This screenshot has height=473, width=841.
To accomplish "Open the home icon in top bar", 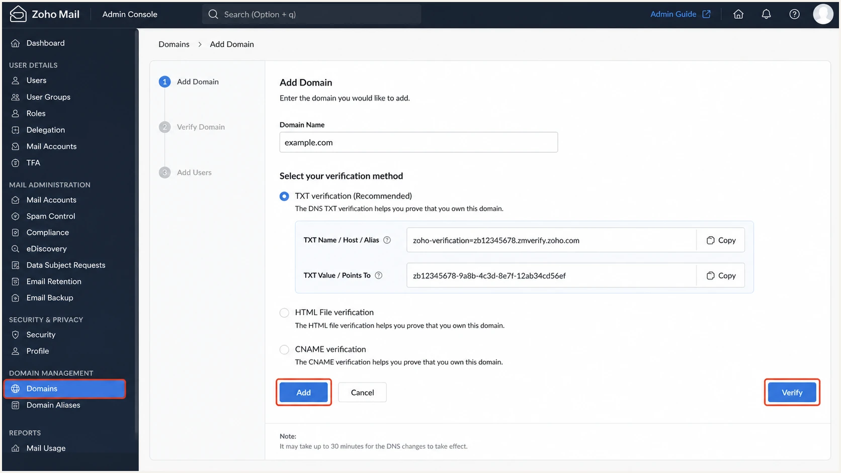I will tap(738, 14).
